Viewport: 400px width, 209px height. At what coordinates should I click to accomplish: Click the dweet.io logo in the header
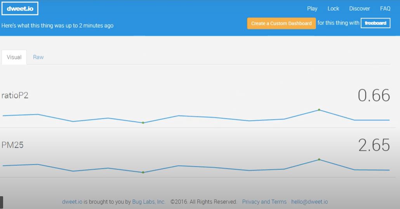20,9
